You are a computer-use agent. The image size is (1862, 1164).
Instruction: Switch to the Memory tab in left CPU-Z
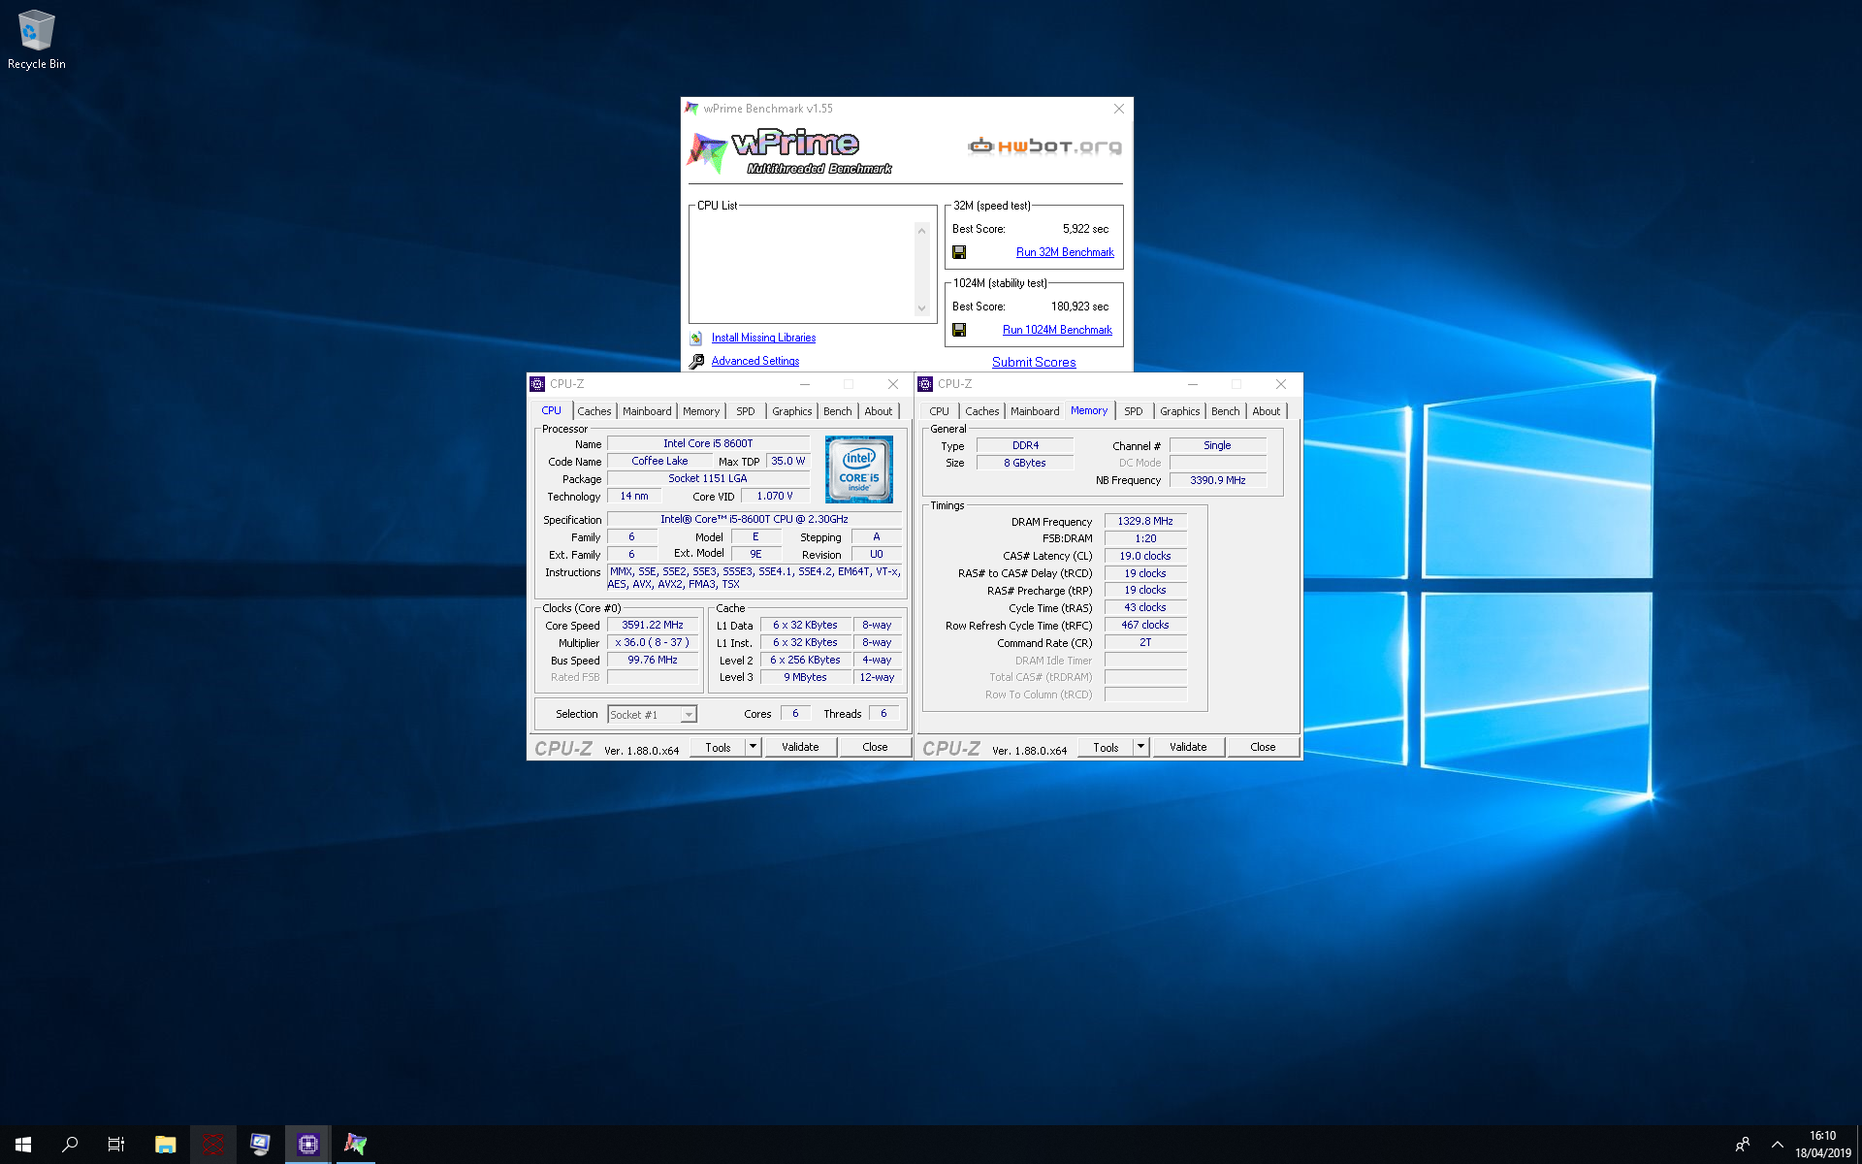(x=701, y=411)
